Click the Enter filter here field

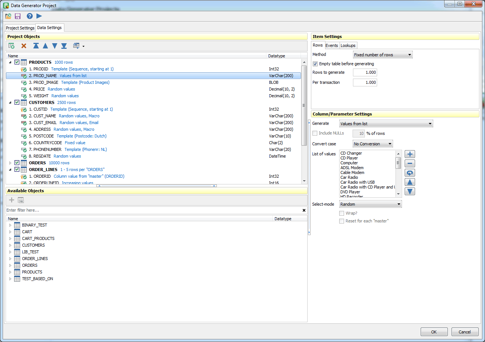click(x=152, y=210)
